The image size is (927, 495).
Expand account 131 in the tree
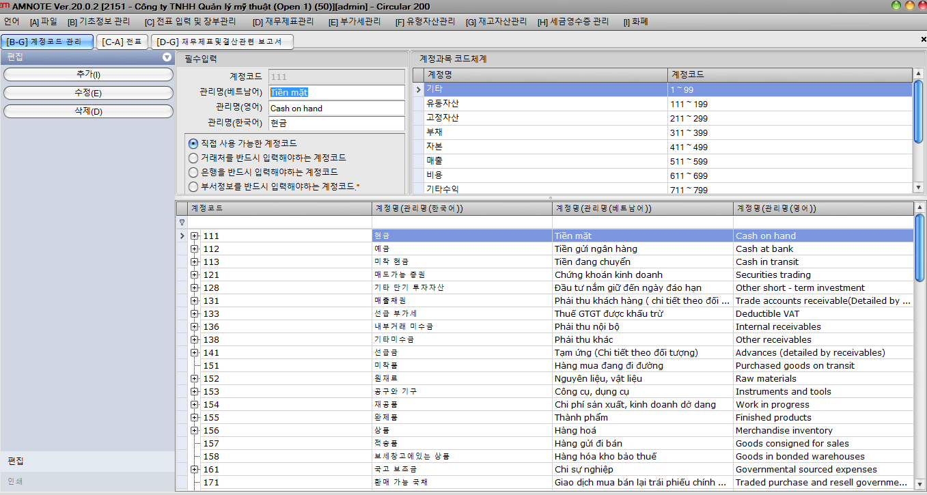tap(195, 301)
